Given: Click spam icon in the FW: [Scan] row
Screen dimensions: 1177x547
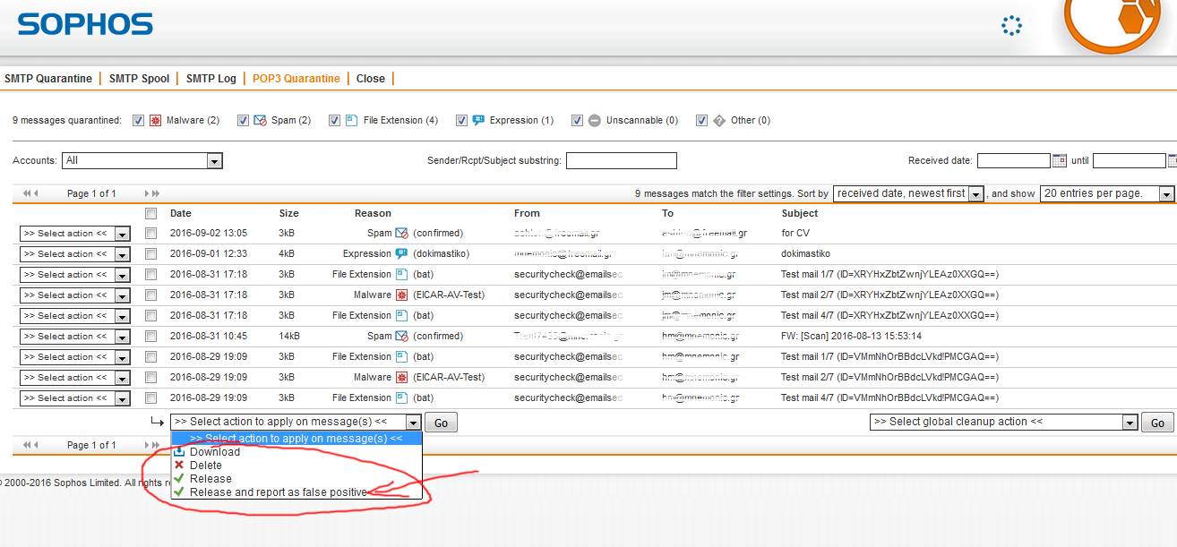Looking at the screenshot, I should (x=401, y=336).
